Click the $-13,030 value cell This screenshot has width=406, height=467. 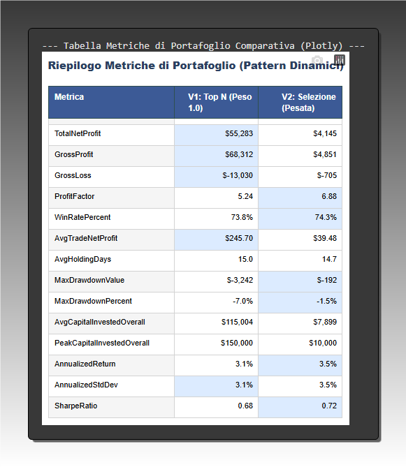216,177
